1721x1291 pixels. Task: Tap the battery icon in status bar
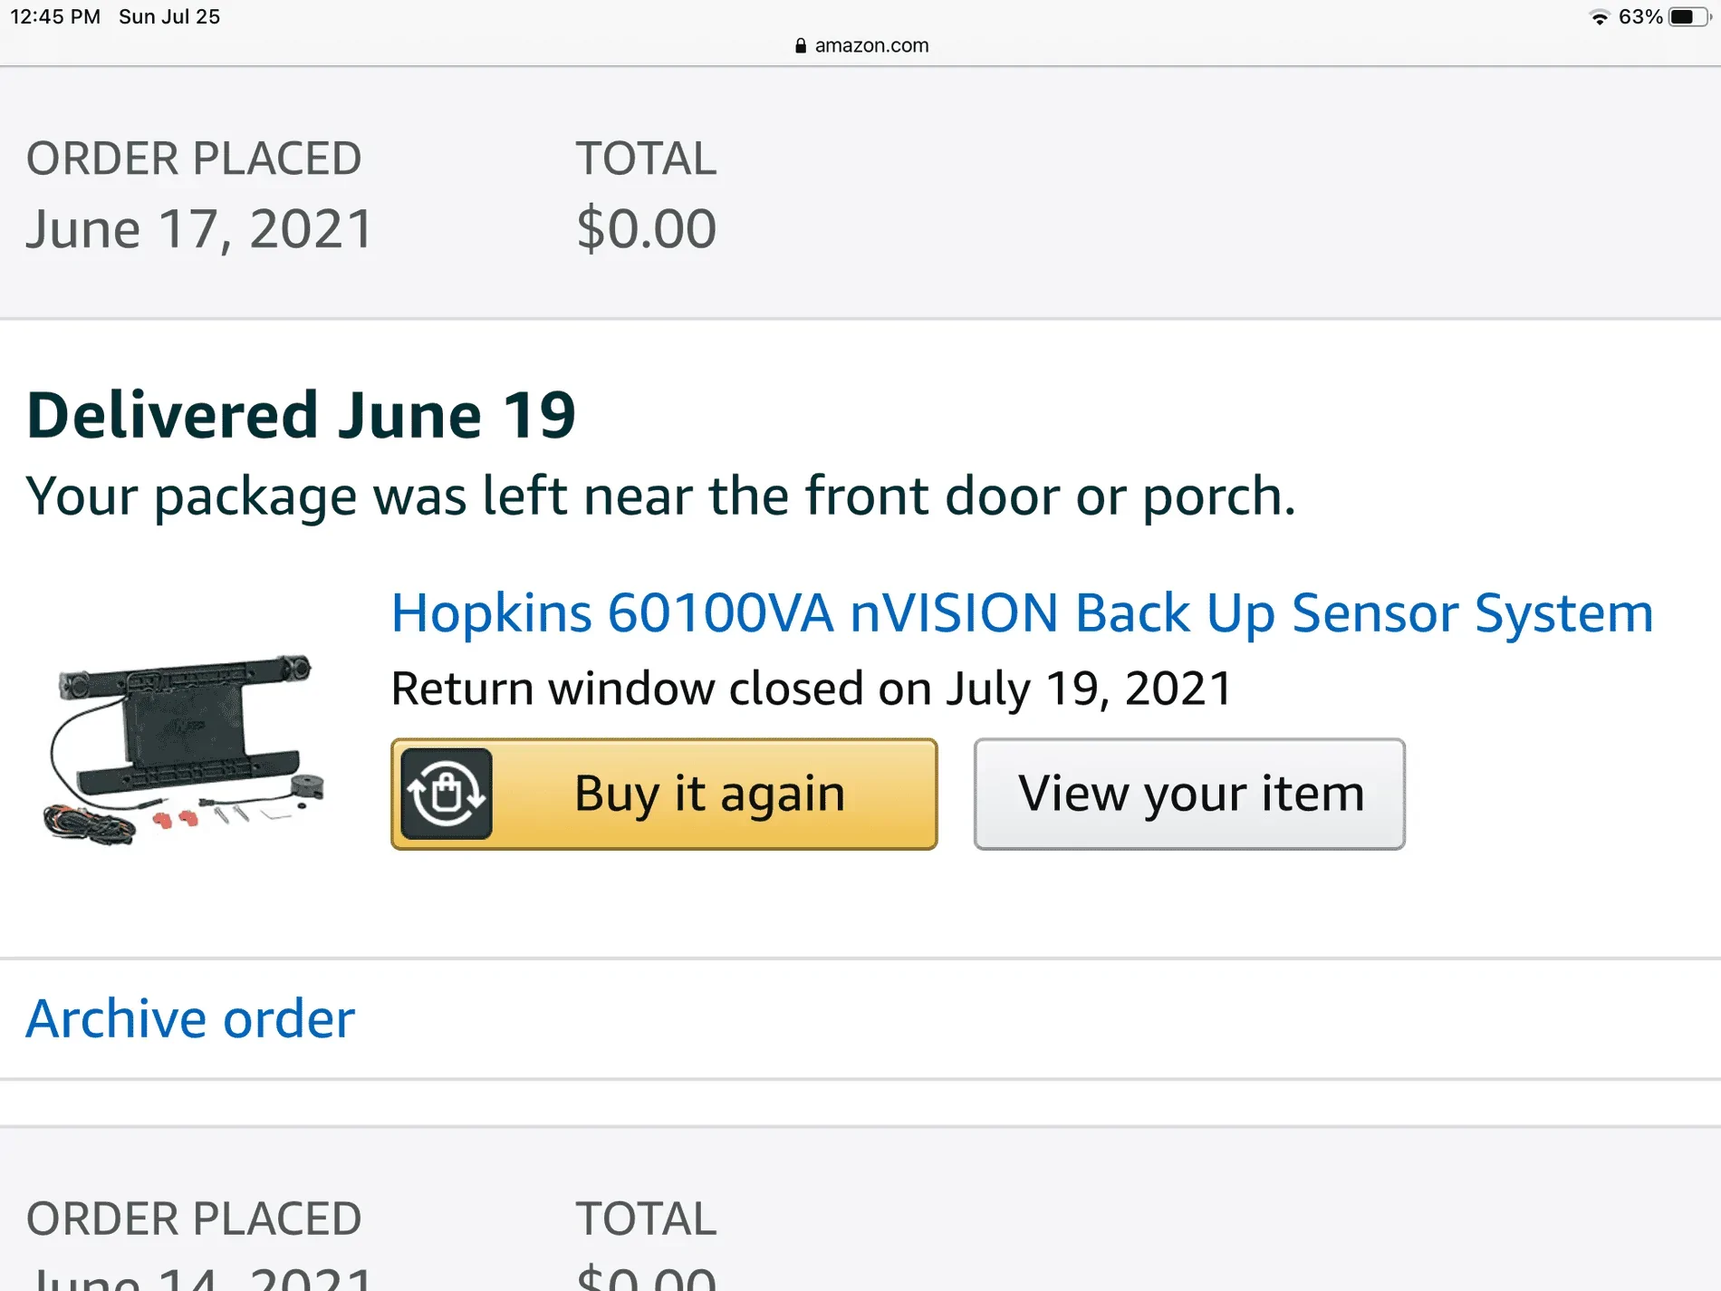pos(1688,17)
